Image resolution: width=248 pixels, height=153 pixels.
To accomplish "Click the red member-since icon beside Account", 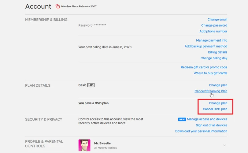I will 57,6.
